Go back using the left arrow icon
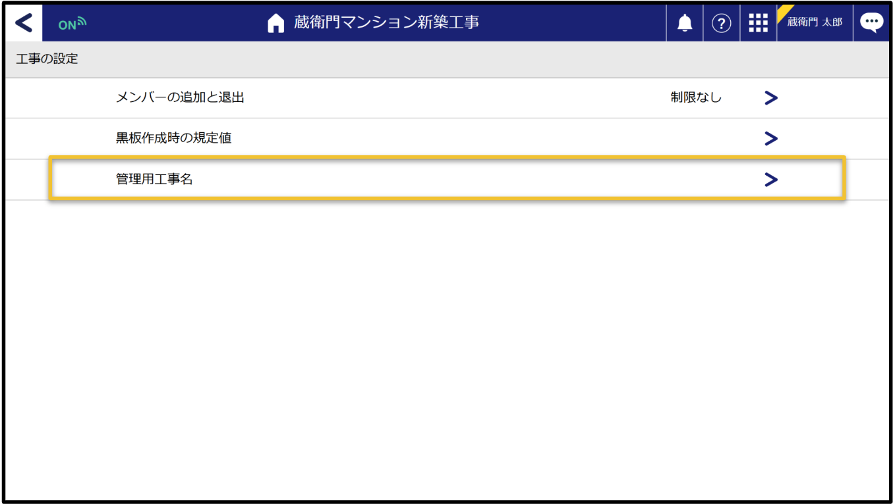Screen dimensions: 893x504 24,23
